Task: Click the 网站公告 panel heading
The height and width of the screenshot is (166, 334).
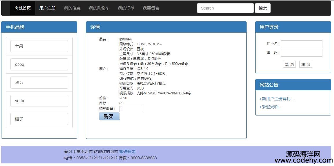Action: click(x=269, y=85)
